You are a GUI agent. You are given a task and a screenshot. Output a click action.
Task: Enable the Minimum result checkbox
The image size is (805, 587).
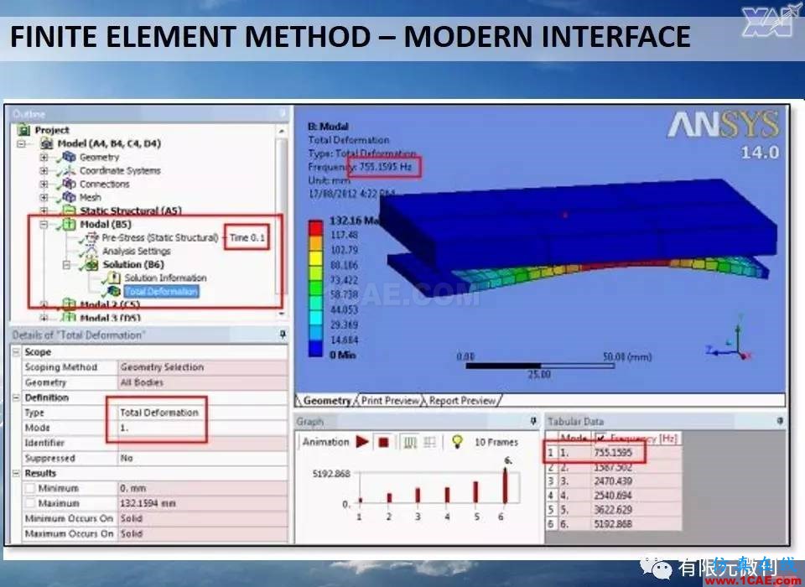[30, 488]
